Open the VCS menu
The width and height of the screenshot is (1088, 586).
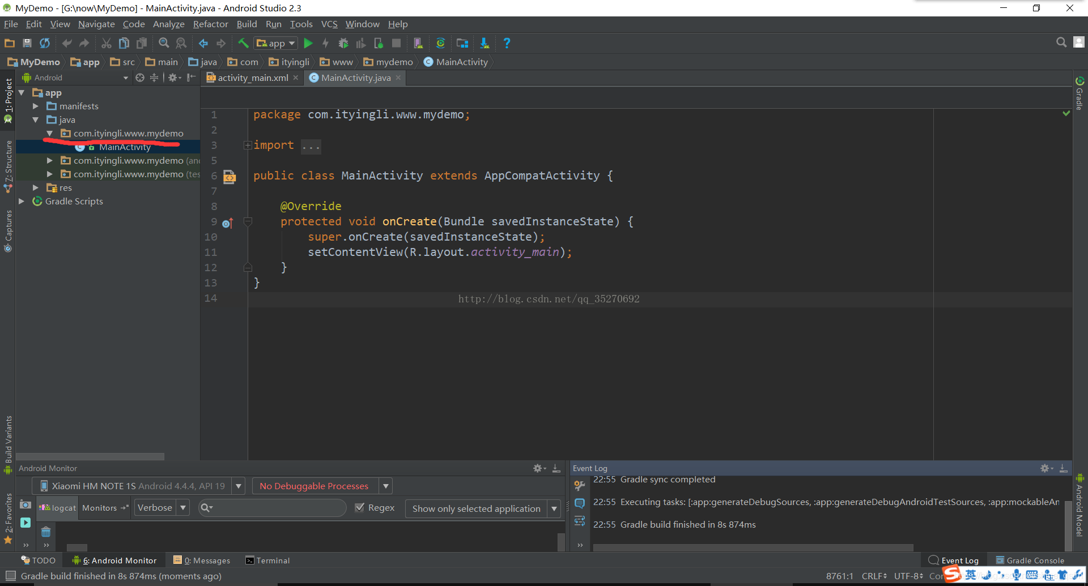[x=329, y=24]
